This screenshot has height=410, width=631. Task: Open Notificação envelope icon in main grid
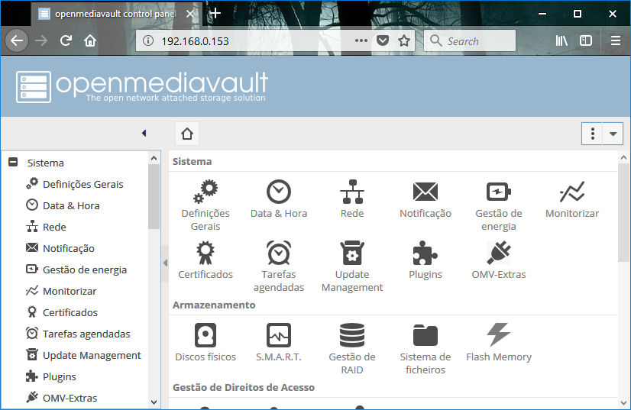pyautogui.click(x=426, y=192)
